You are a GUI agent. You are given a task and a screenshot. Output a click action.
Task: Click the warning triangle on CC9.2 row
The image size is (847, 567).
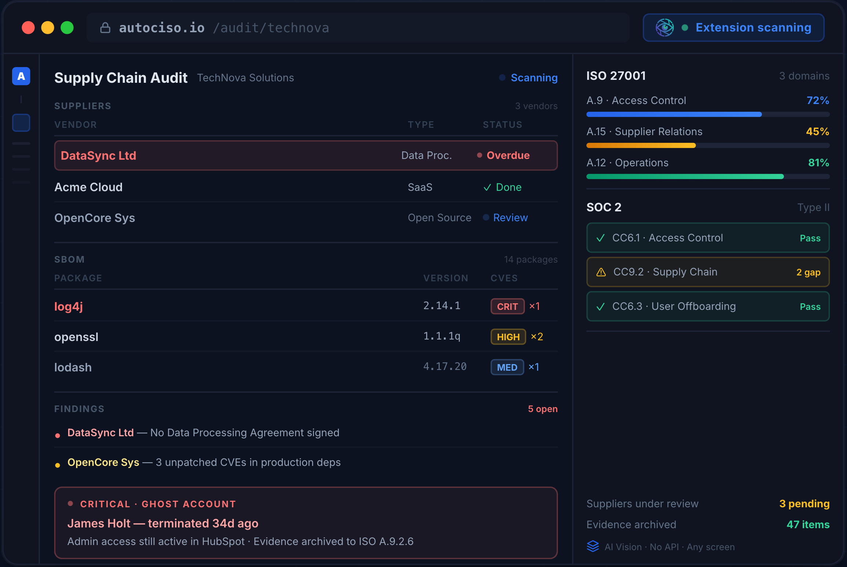pos(601,272)
